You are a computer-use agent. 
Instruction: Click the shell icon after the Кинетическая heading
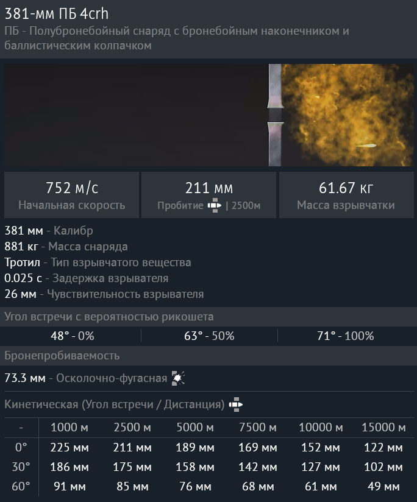point(235,405)
